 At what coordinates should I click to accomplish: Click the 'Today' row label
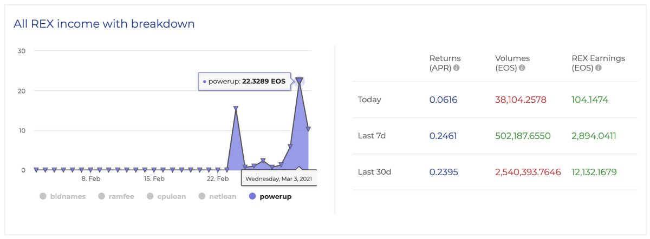[369, 99]
